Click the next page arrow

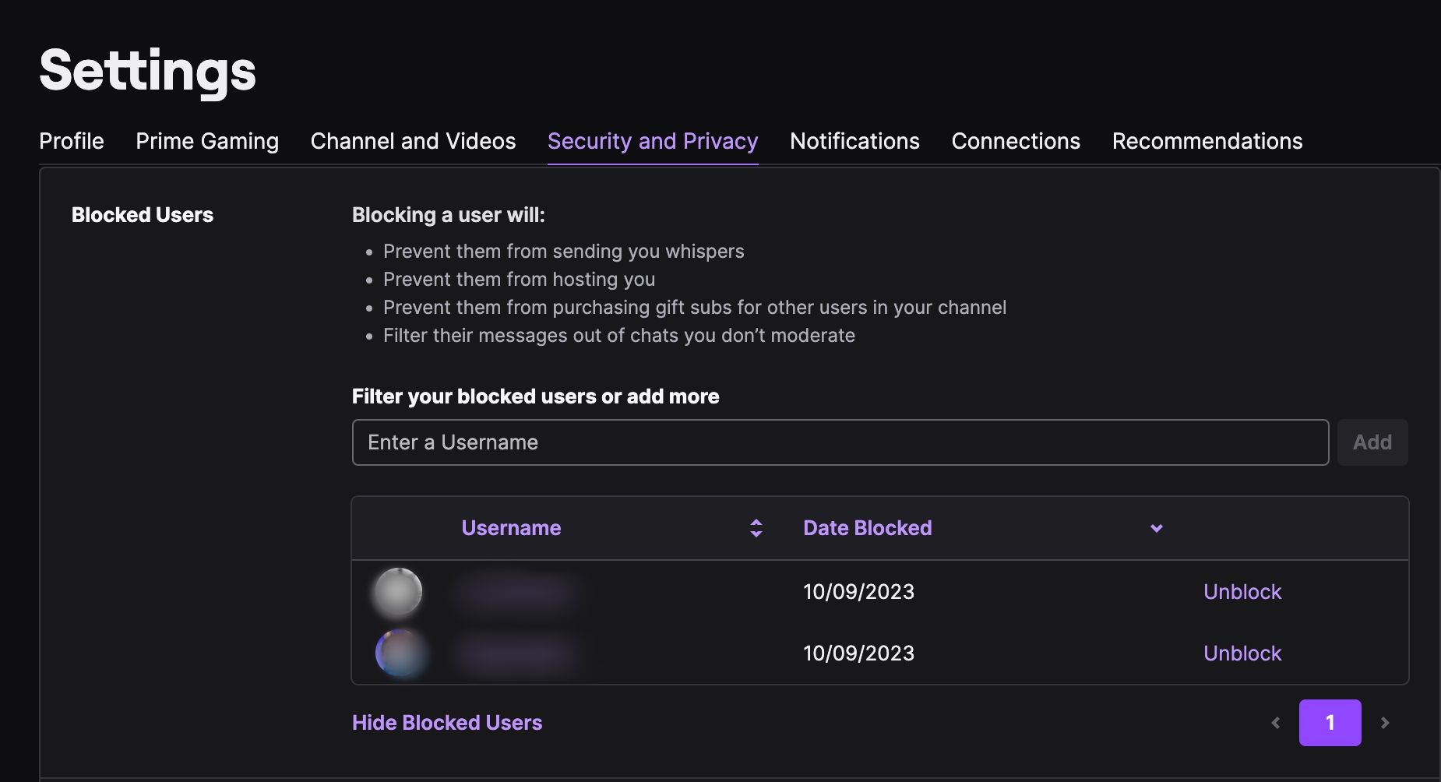1384,722
